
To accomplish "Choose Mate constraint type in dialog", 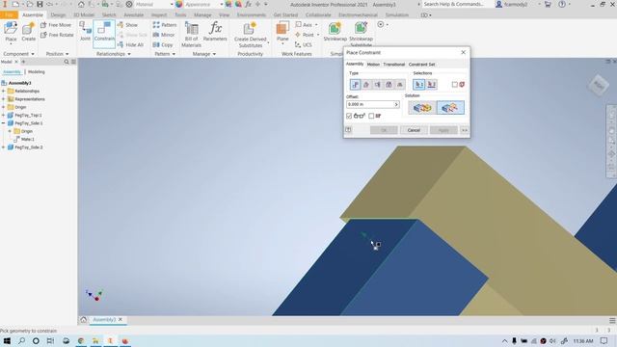I will coord(355,85).
